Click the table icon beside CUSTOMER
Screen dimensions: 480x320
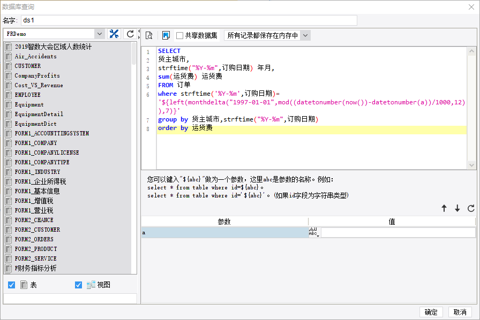click(9, 66)
